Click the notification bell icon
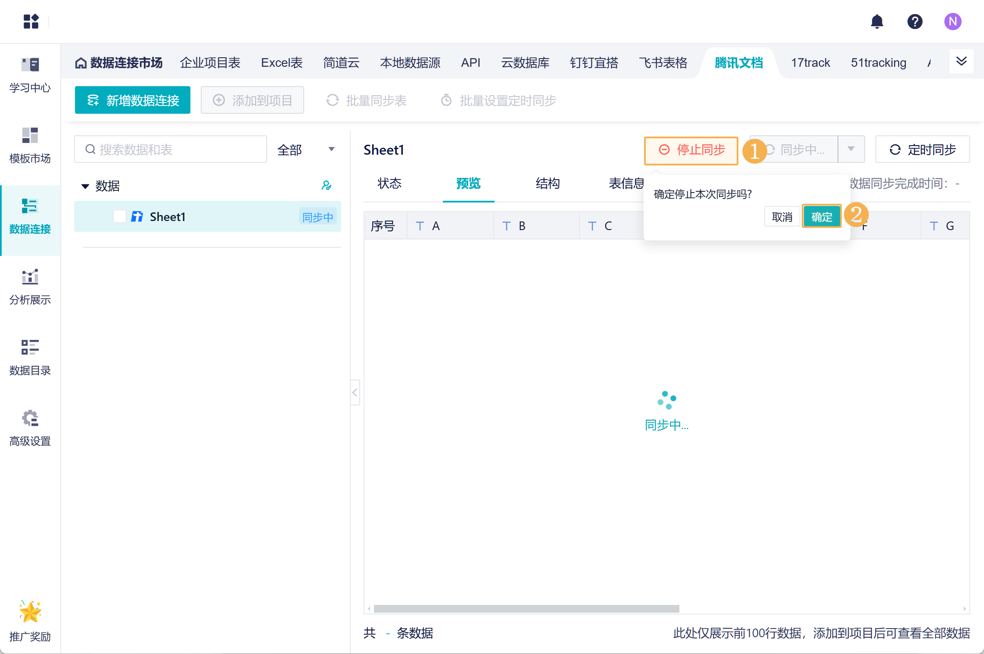 [877, 22]
